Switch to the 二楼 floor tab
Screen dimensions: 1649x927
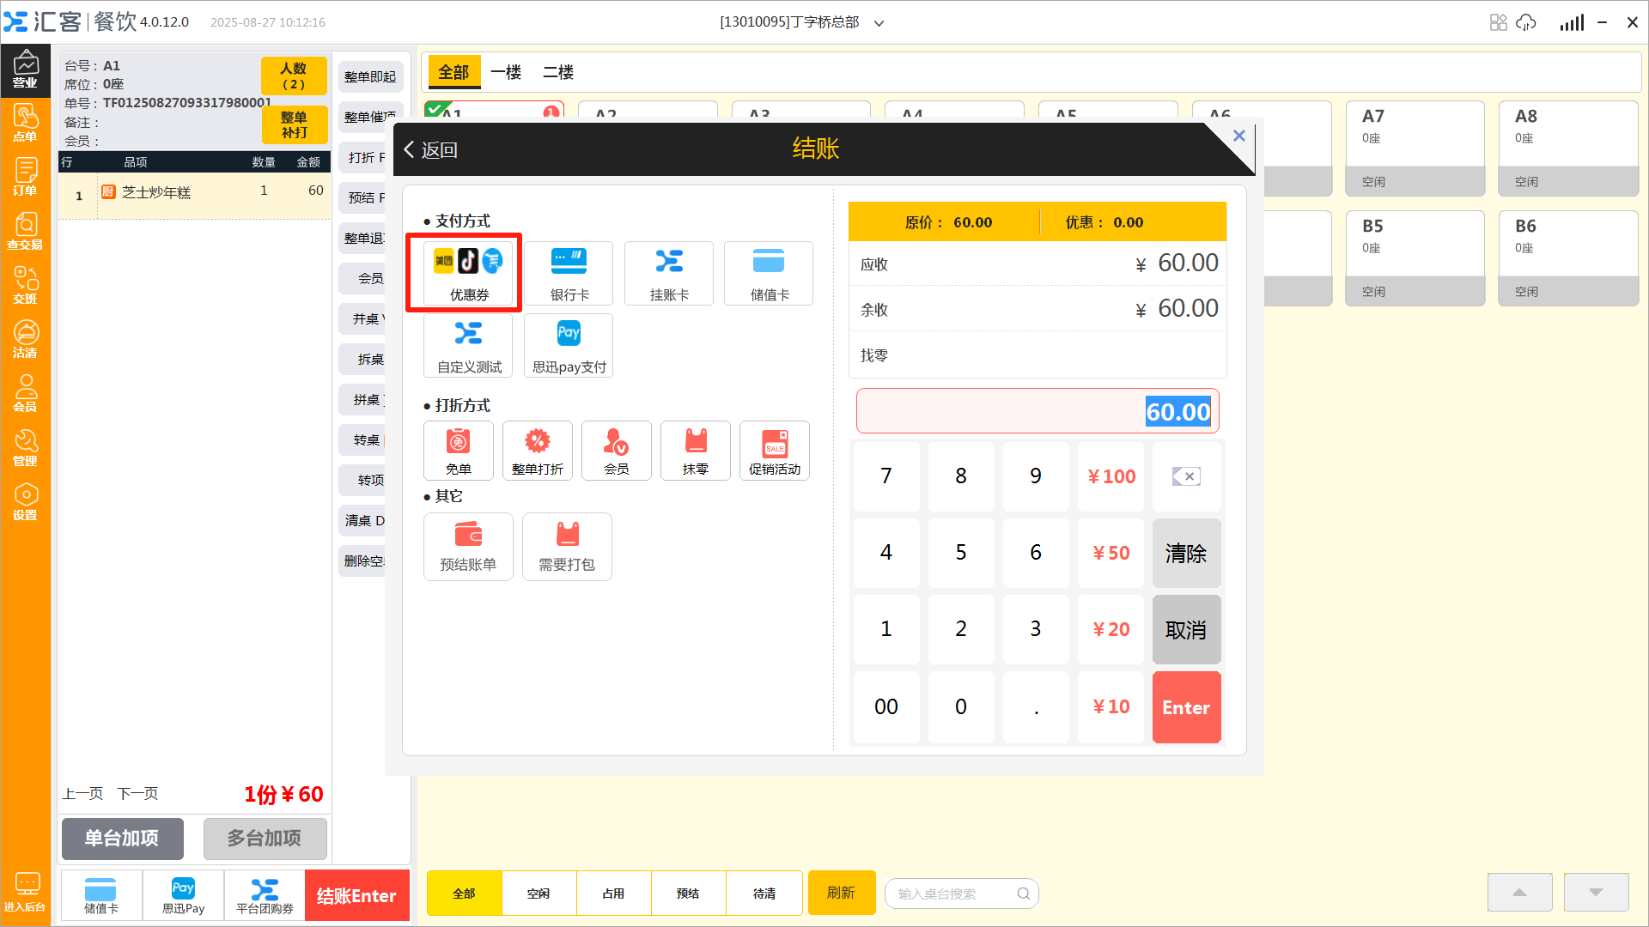click(x=557, y=73)
